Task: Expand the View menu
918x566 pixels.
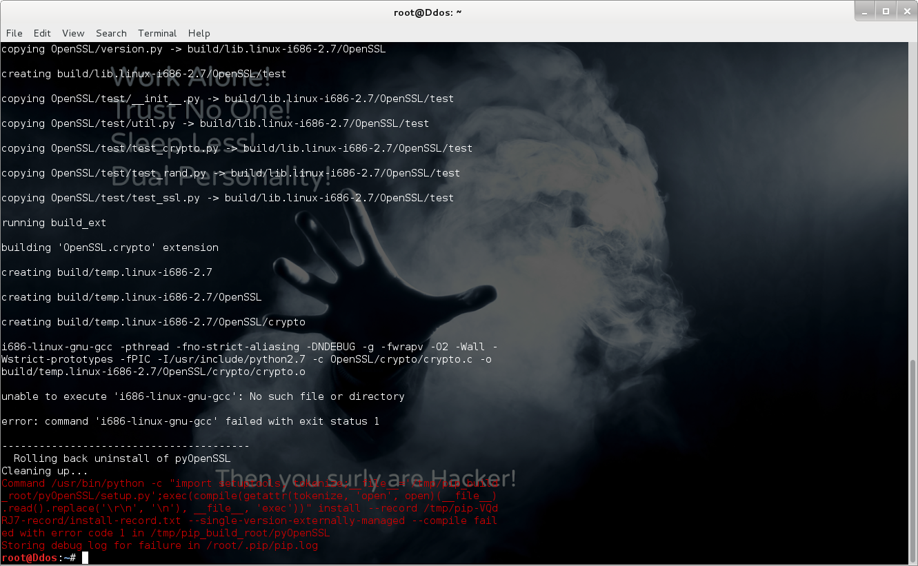Action: (x=73, y=33)
